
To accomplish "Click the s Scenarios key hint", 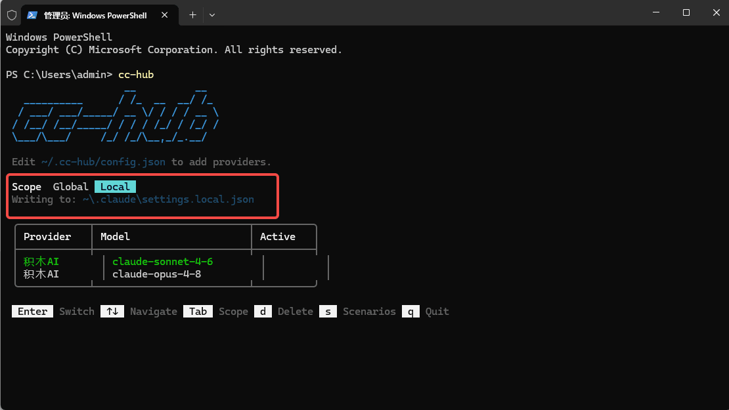I will 328,312.
